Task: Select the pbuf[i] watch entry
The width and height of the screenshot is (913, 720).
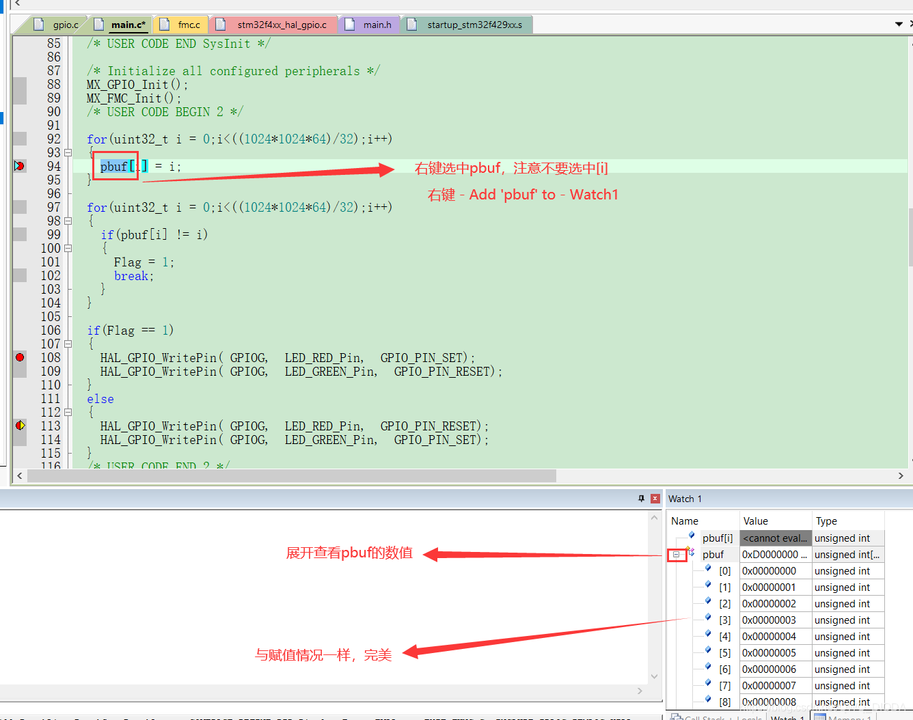Action: point(717,538)
